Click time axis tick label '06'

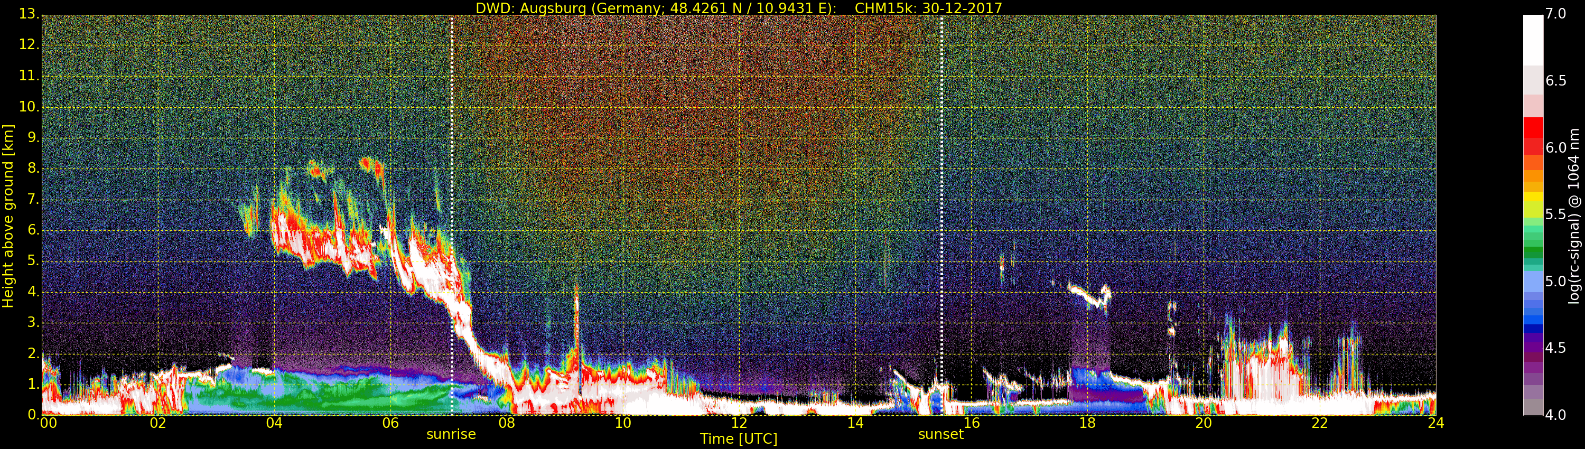point(390,423)
